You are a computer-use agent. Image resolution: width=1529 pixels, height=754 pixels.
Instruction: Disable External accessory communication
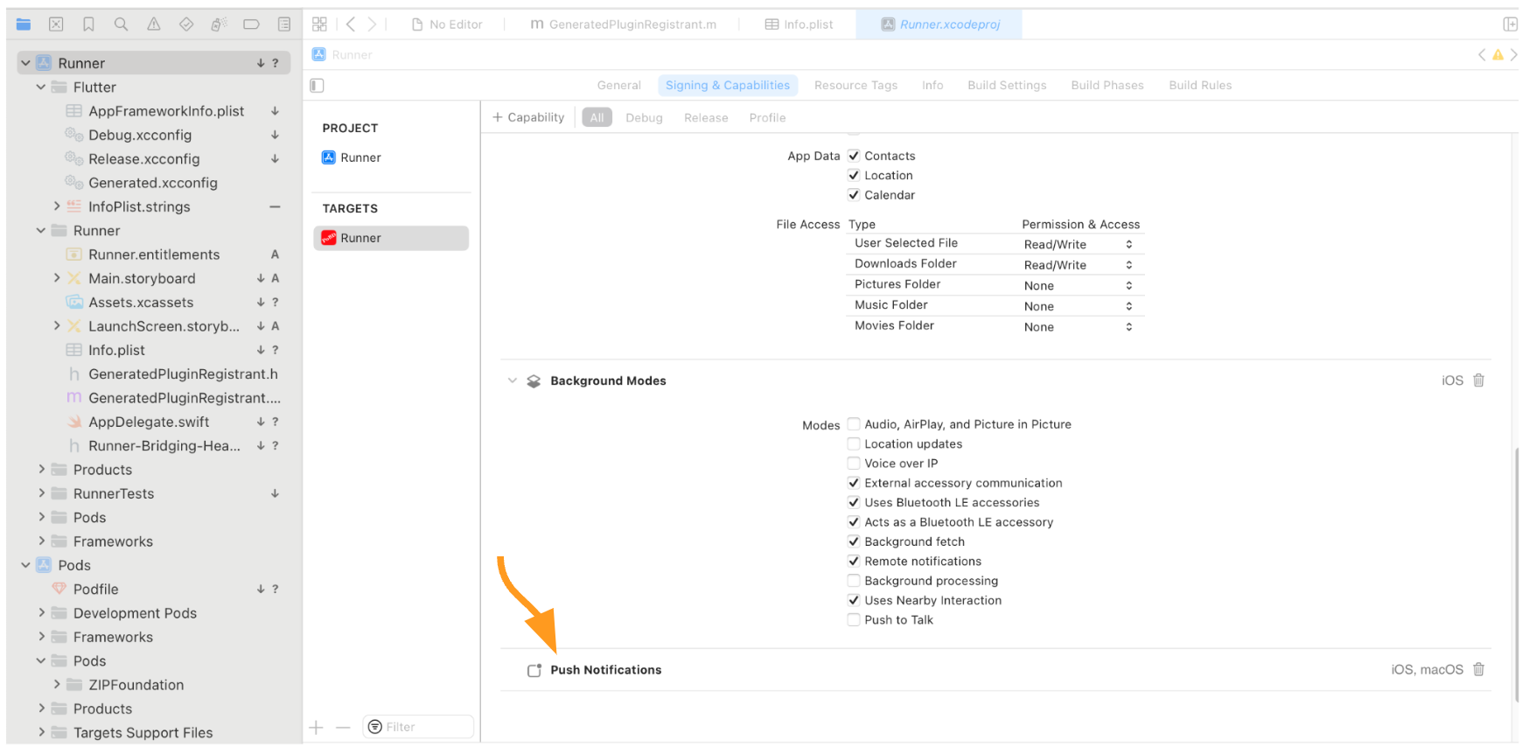(854, 483)
